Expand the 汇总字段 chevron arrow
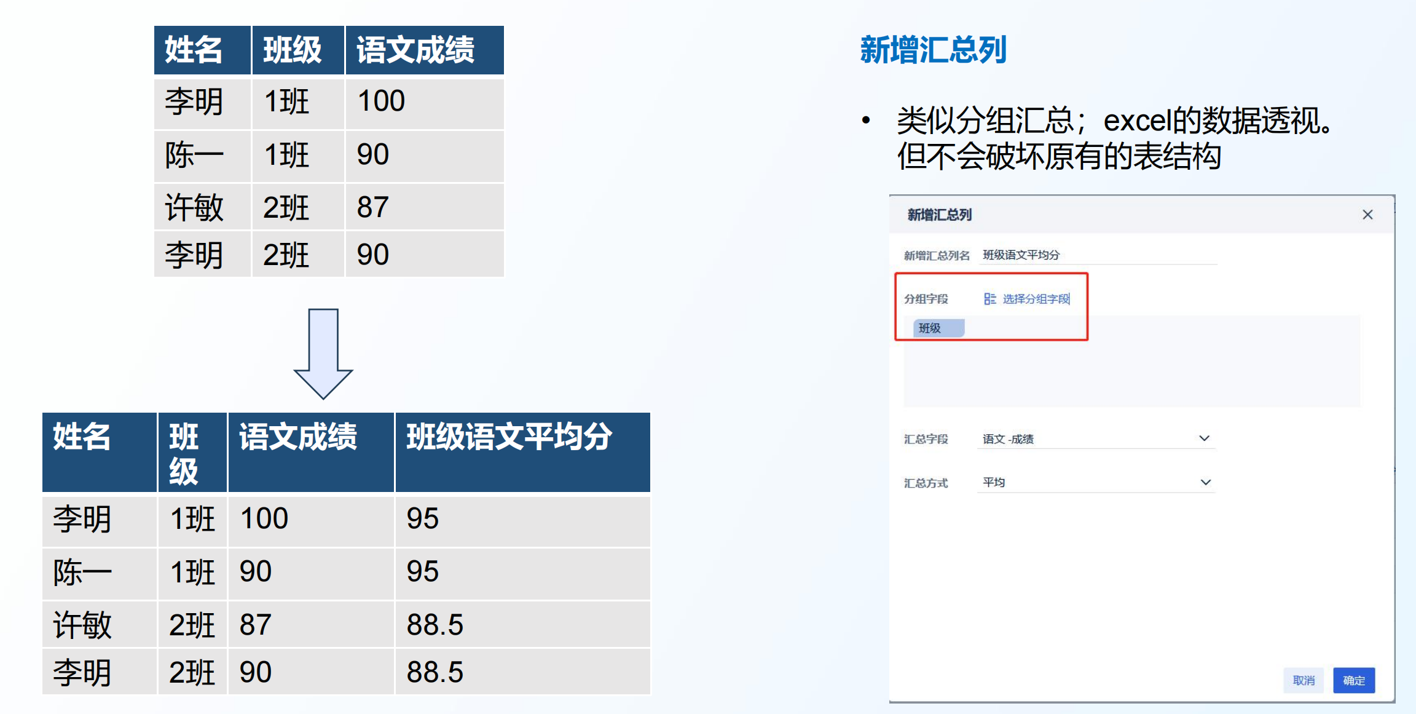Viewport: 1416px width, 714px height. (x=1206, y=438)
